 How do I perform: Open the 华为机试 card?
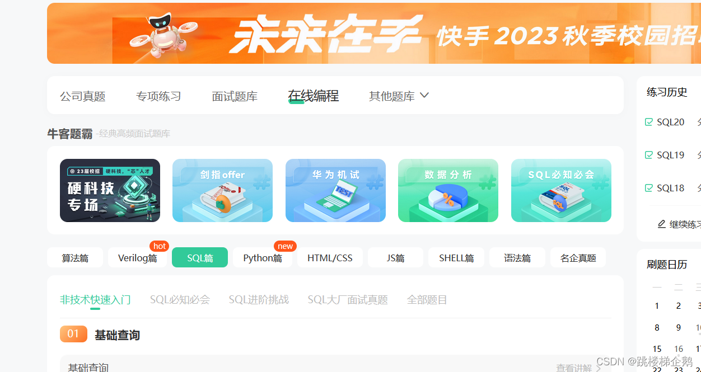(x=335, y=190)
